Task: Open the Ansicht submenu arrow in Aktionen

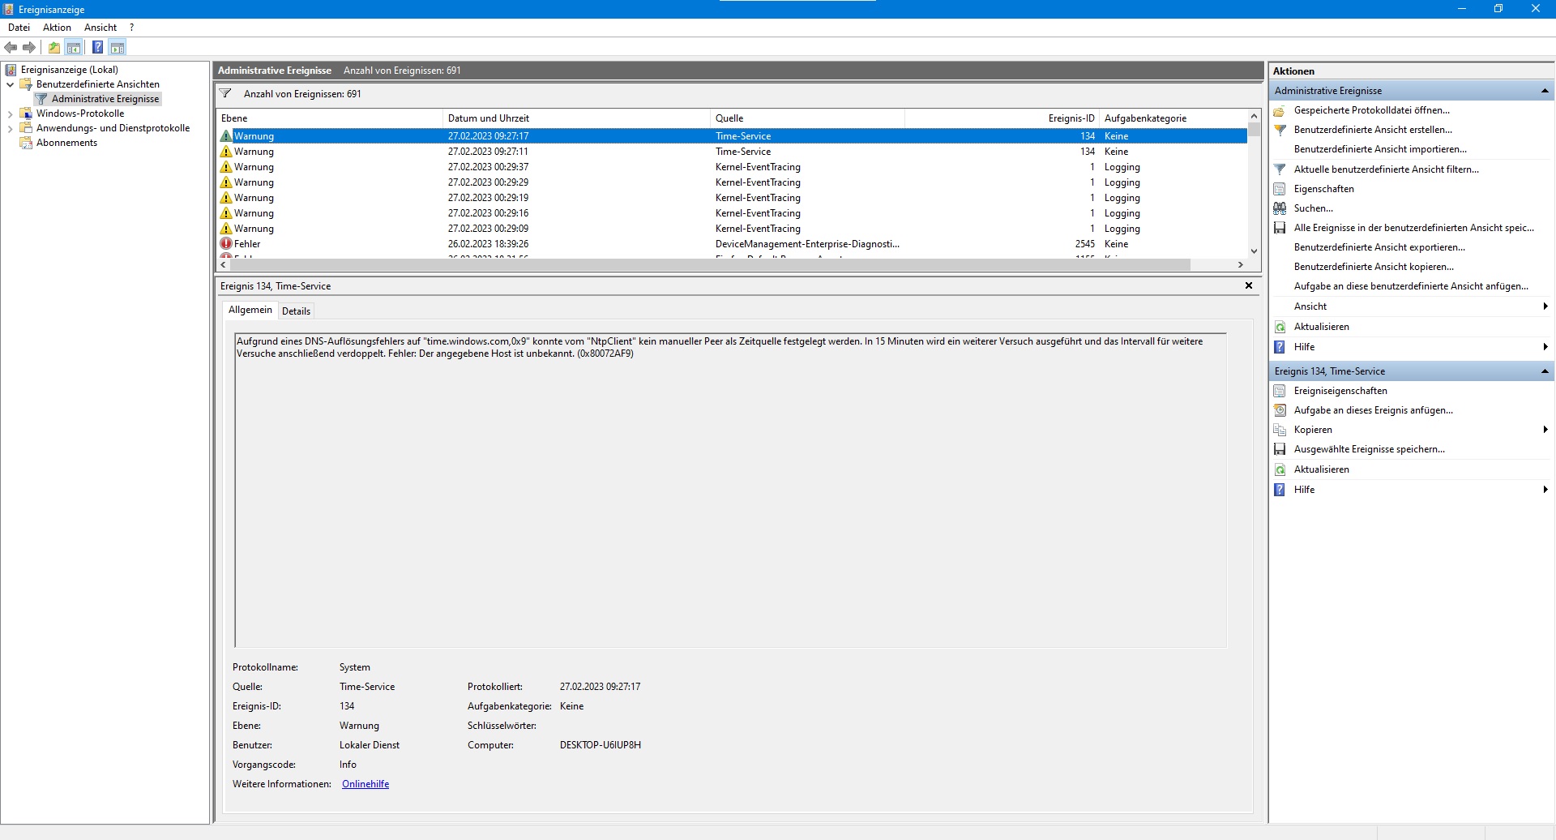Action: coord(1545,306)
